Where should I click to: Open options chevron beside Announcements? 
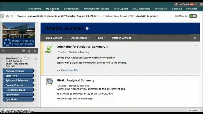tap(36, 71)
